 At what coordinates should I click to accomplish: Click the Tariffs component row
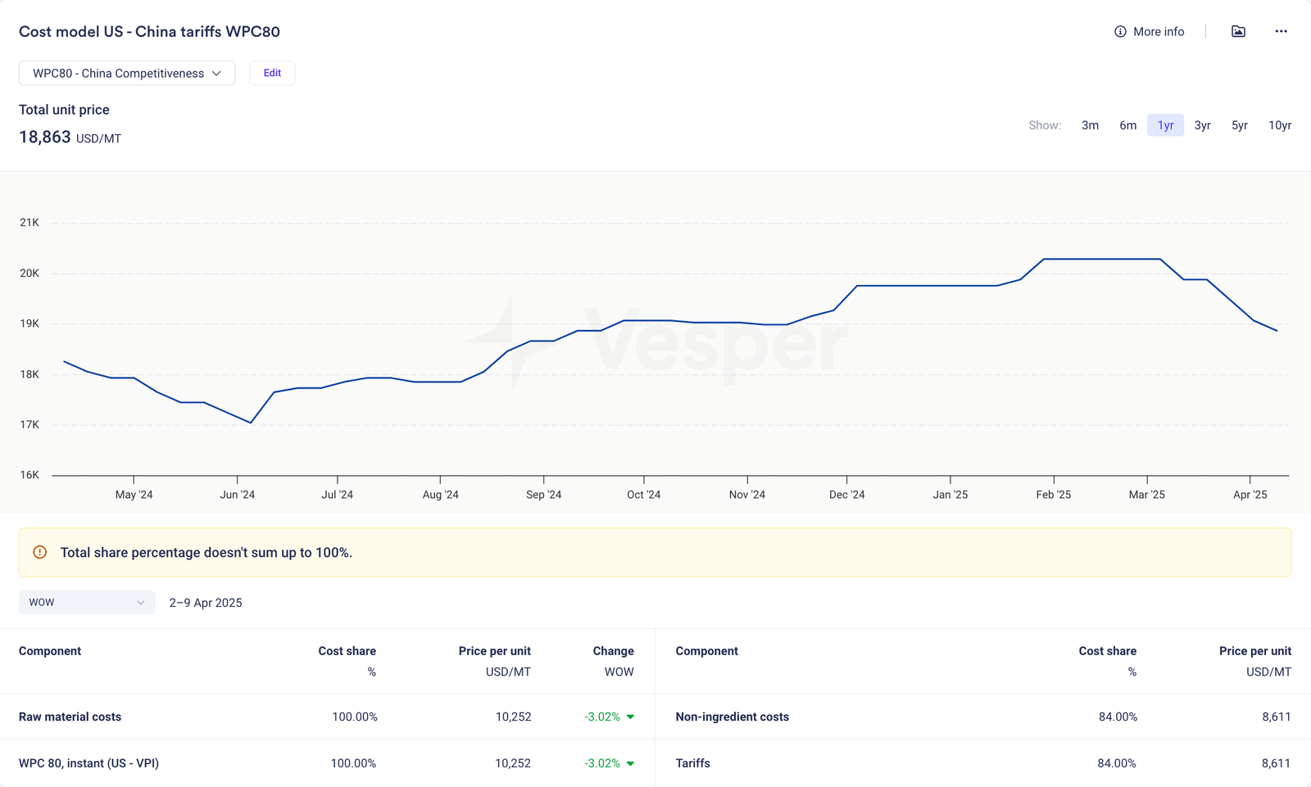click(x=693, y=763)
